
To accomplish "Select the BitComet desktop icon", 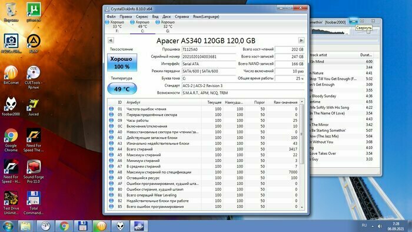I will (x=11, y=75).
